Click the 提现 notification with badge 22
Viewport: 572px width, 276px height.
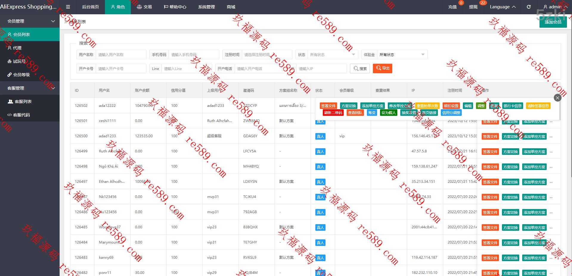(x=473, y=7)
